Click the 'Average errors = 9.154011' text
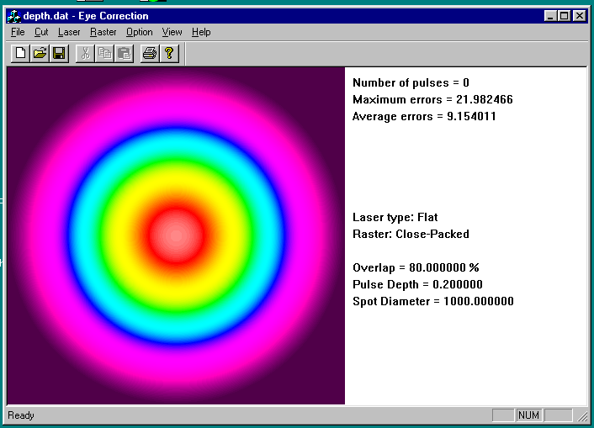594x428 pixels. (424, 116)
